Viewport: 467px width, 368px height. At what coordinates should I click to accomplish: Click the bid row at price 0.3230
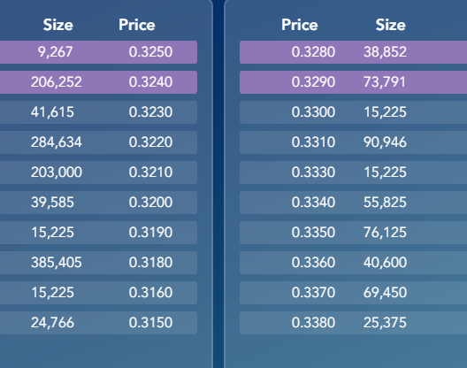click(x=98, y=112)
